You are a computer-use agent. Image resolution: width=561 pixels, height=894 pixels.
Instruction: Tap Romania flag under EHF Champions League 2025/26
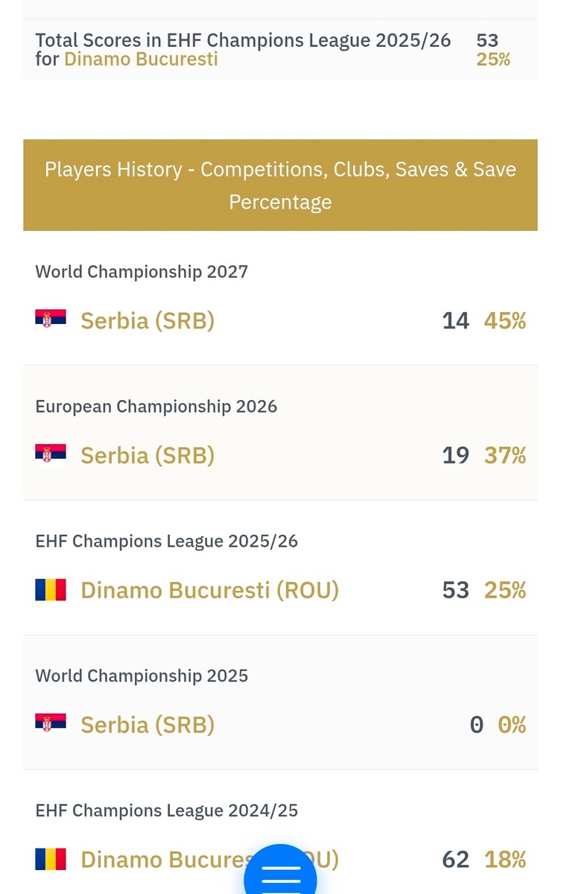click(51, 589)
